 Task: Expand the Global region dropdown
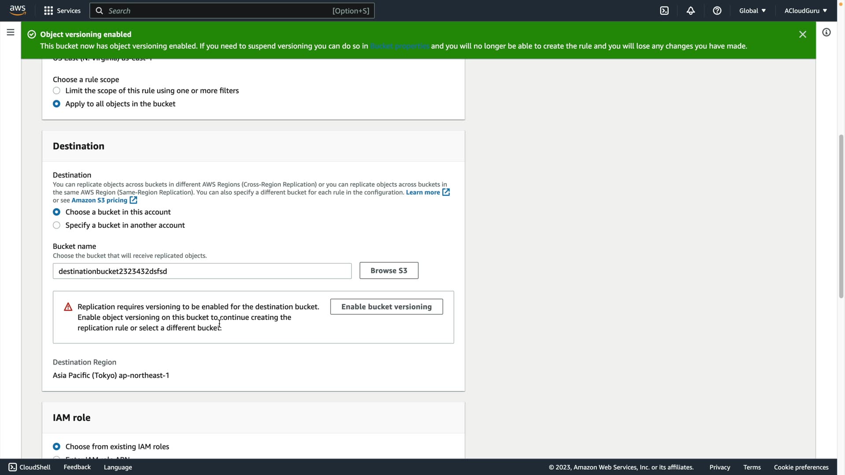pos(752,11)
